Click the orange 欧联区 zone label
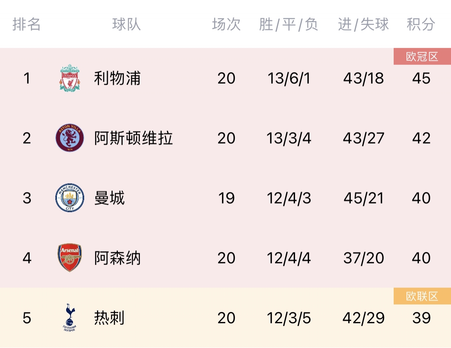The height and width of the screenshot is (348, 451). click(422, 296)
